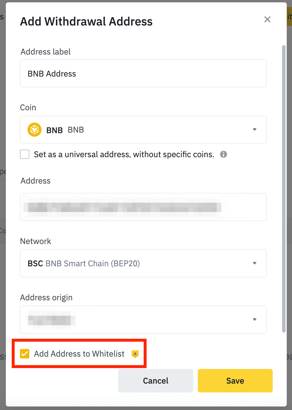Viewport: 292px width, 410px height.
Task: Click the dialog vertical scrollbar
Action: pyautogui.click(x=284, y=189)
